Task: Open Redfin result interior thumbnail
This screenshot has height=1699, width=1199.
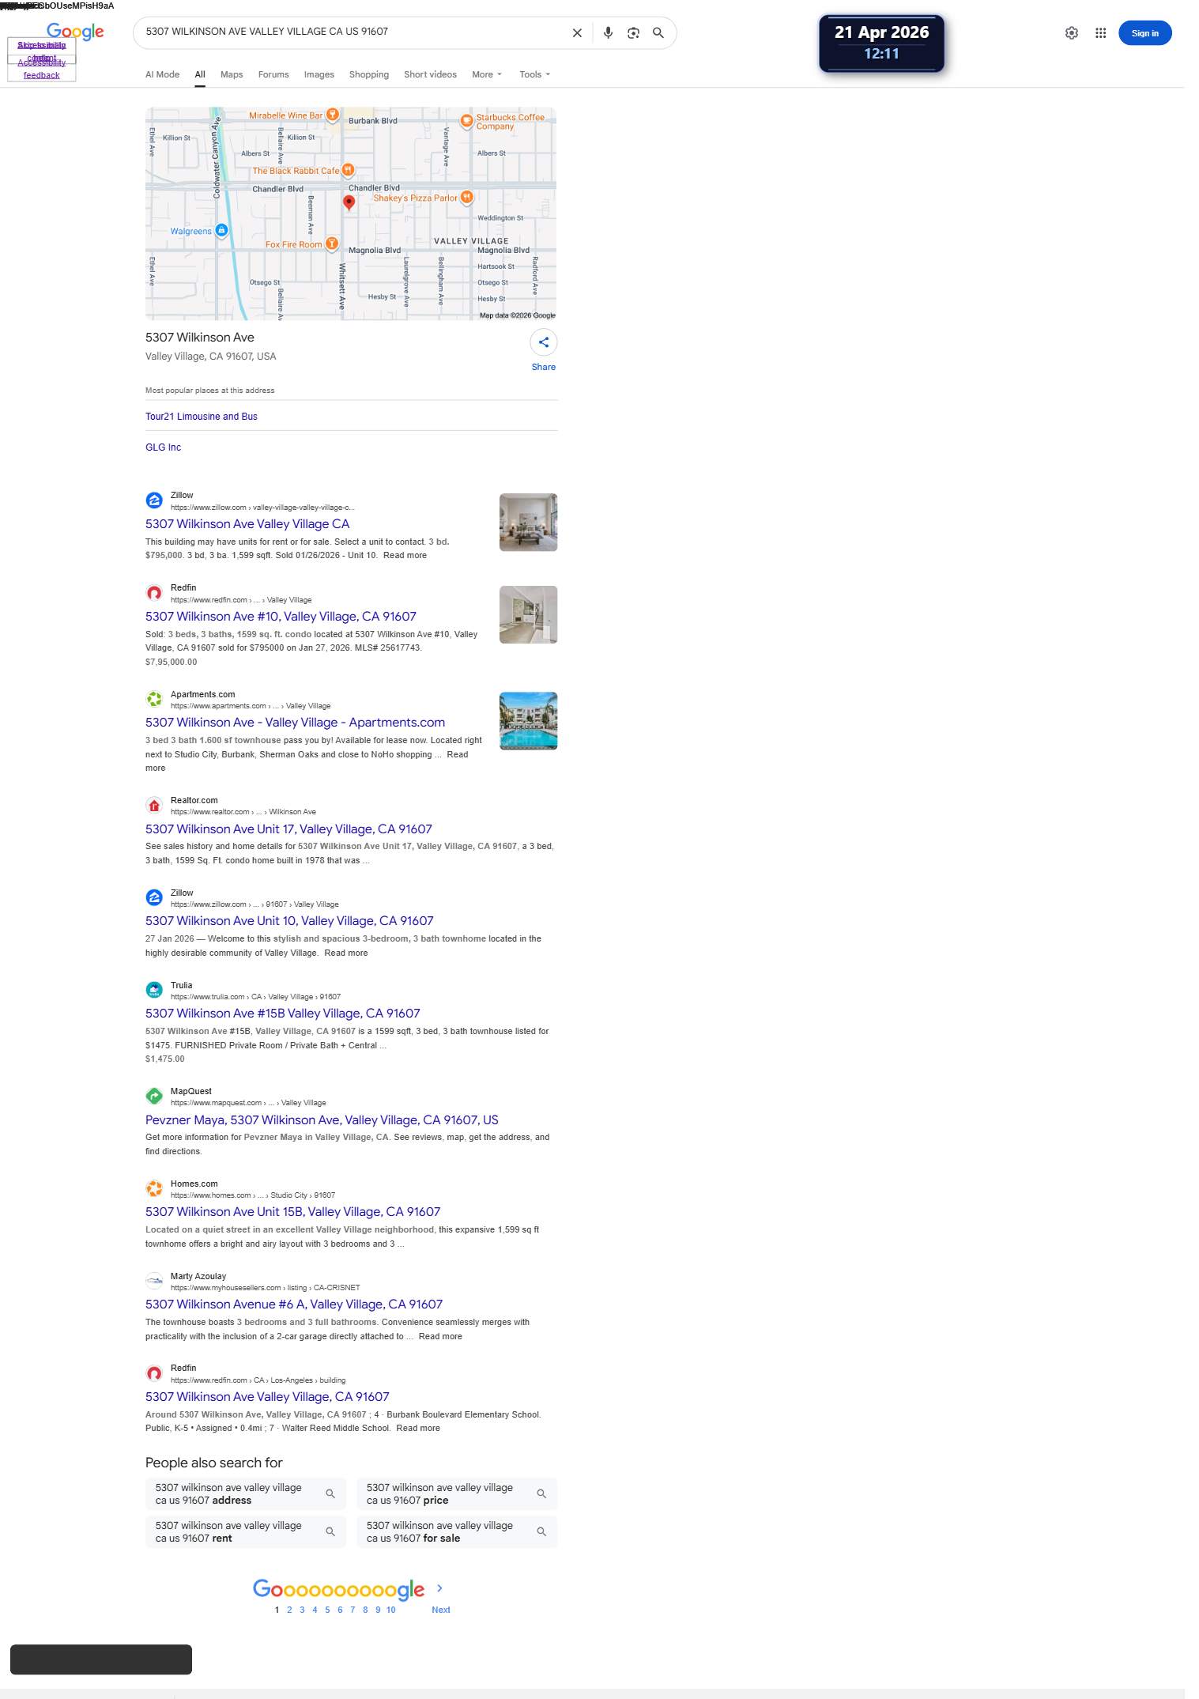Action: [528, 615]
